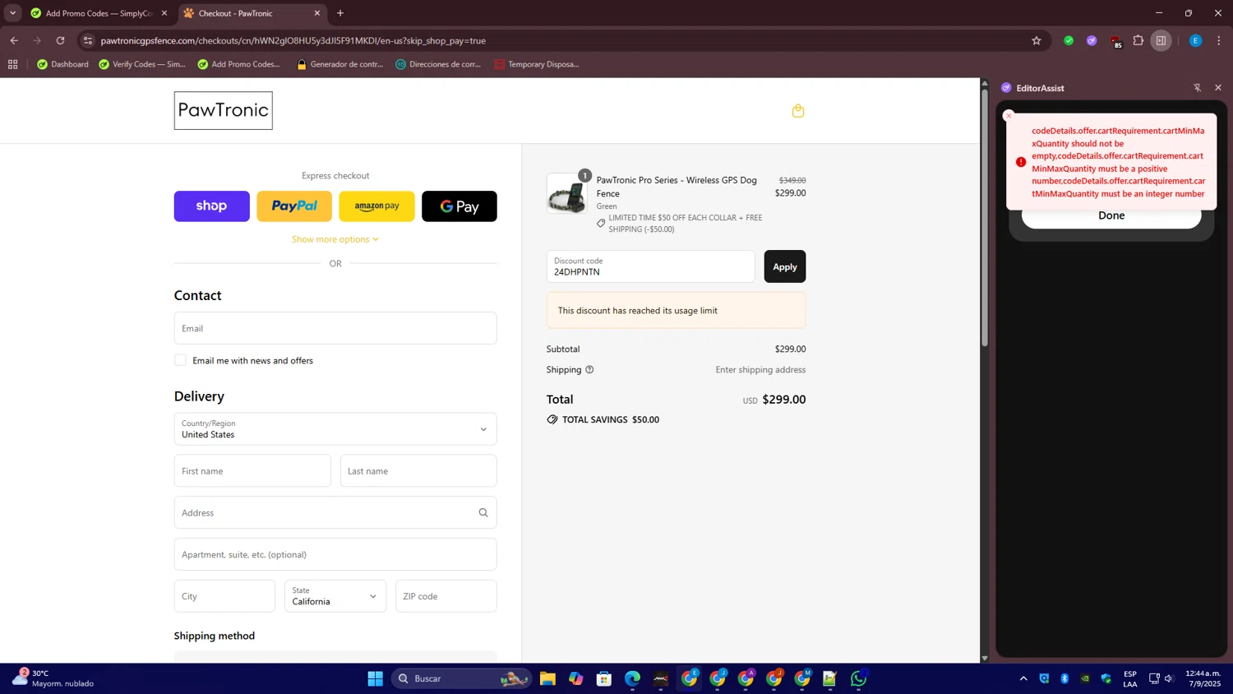Screen dimensions: 1233x694
Task: Open the Country/Region dropdown
Action: click(x=335, y=429)
